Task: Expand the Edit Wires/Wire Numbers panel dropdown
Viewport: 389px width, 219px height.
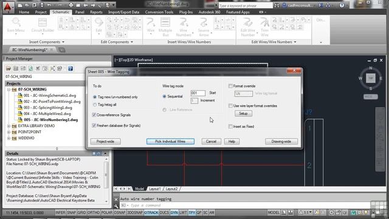Action: pyautogui.click(x=295, y=42)
